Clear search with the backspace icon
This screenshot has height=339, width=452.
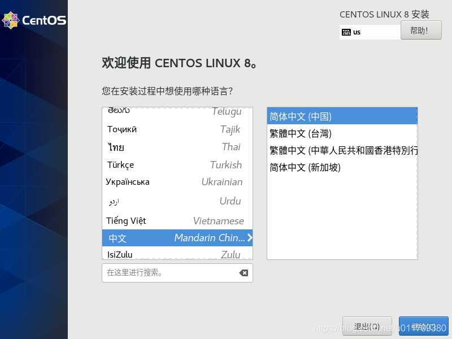244,273
